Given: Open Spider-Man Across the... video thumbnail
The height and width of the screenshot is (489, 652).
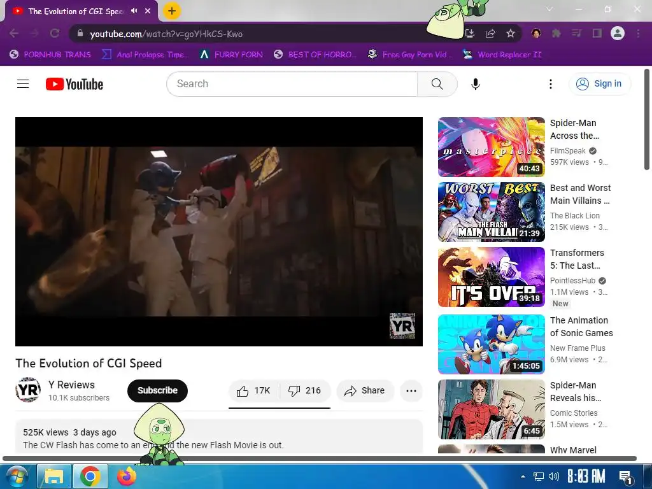Looking at the screenshot, I should (x=492, y=147).
